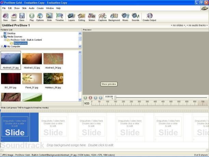209x157 pixels.
Task: Click the Photodex logo icon at top right
Action: coord(205,9)
